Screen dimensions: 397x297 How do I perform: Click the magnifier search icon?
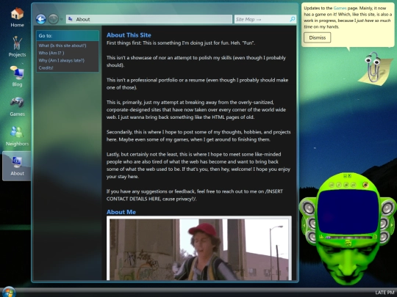pyautogui.click(x=293, y=19)
